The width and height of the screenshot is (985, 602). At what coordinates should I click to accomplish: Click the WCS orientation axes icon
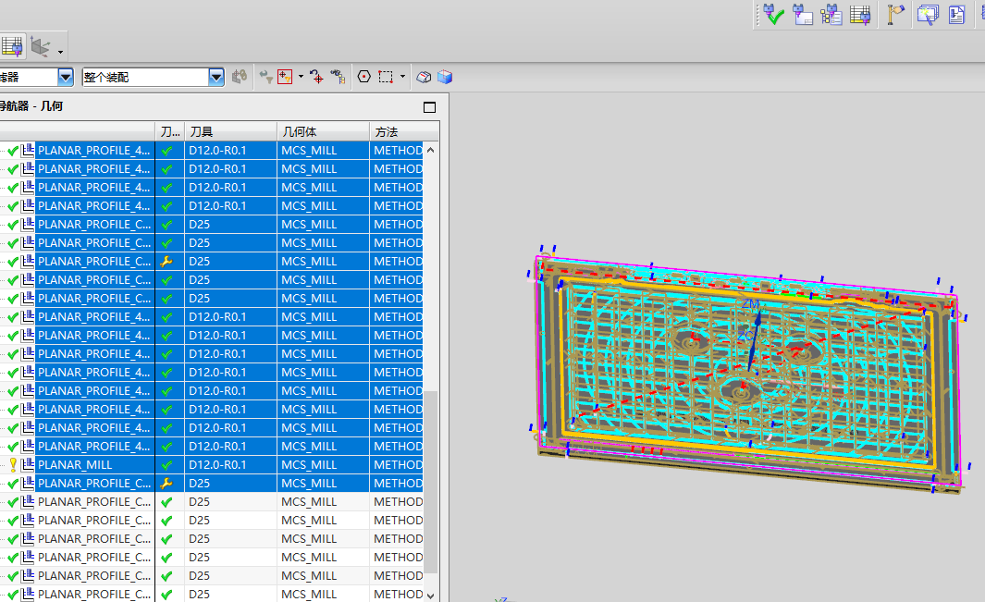tap(40, 45)
